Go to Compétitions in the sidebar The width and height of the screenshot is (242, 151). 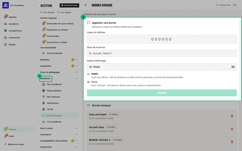[15, 31]
